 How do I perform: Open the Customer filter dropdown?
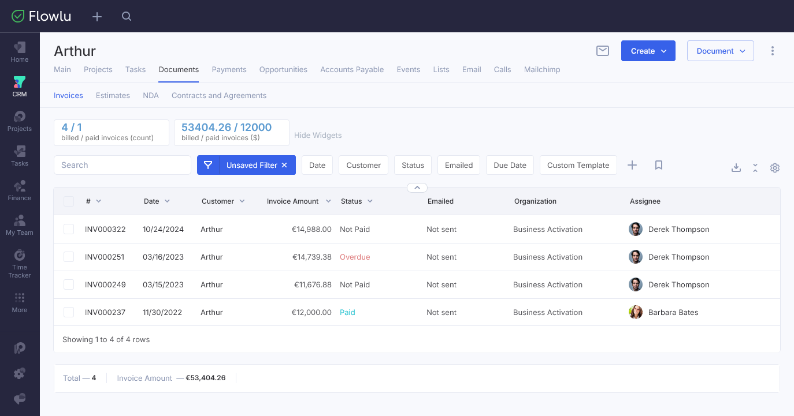tap(363, 165)
